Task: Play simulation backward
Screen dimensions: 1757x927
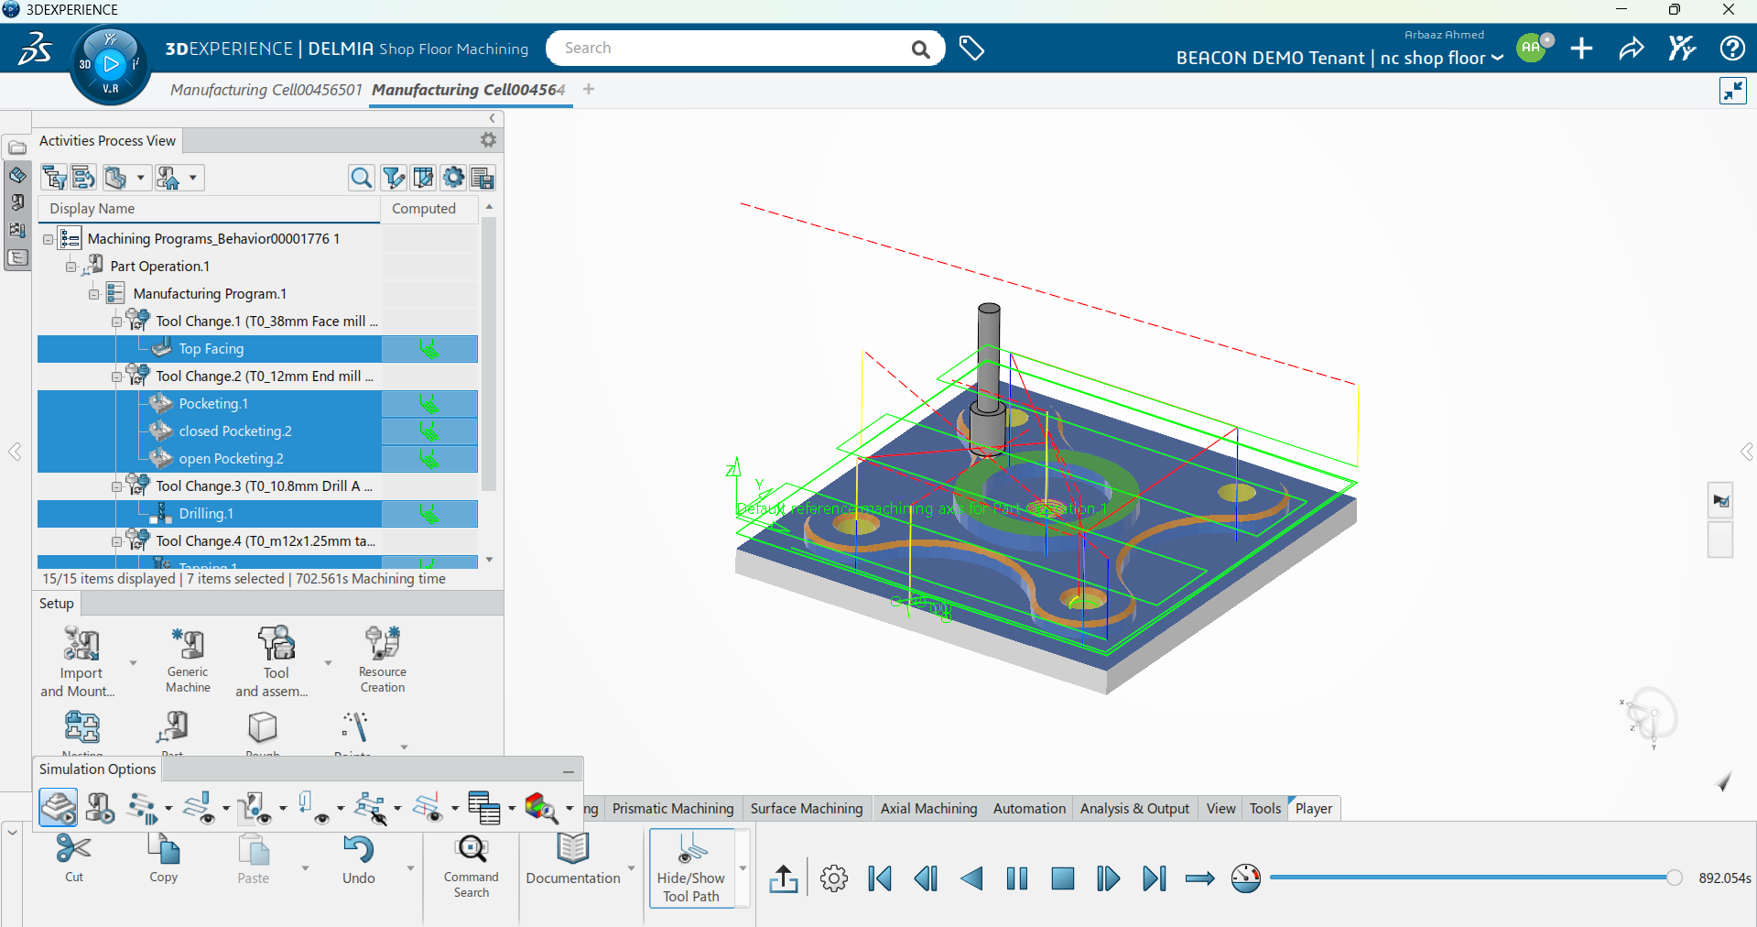Action: [971, 879]
